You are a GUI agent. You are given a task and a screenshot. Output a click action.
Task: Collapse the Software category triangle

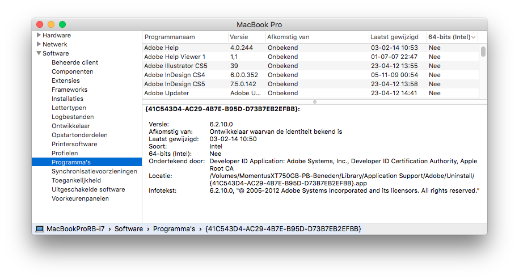tap(39, 53)
